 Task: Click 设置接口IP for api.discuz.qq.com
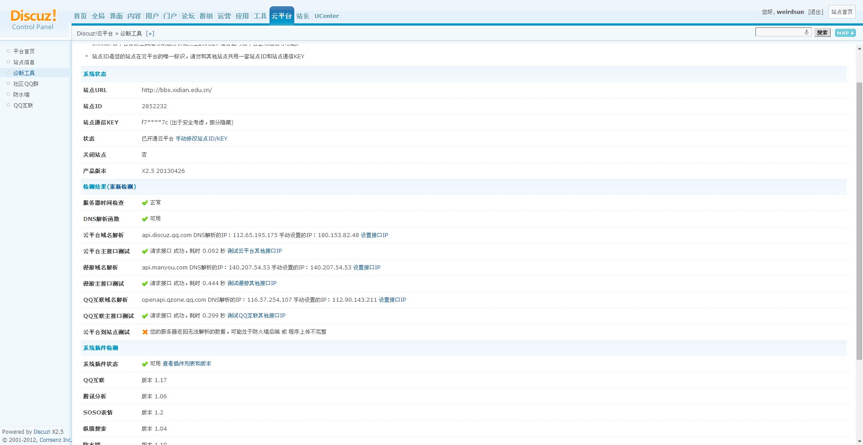click(374, 235)
